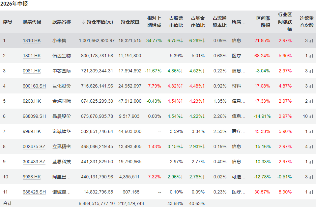This screenshot has width=316, height=207.
Task: Click the 行业区间涨跌幅 column header
Action: coord(285,22)
